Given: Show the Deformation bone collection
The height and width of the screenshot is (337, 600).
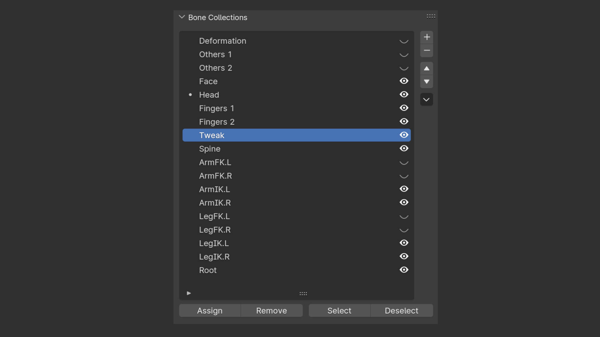Looking at the screenshot, I should click(x=404, y=41).
